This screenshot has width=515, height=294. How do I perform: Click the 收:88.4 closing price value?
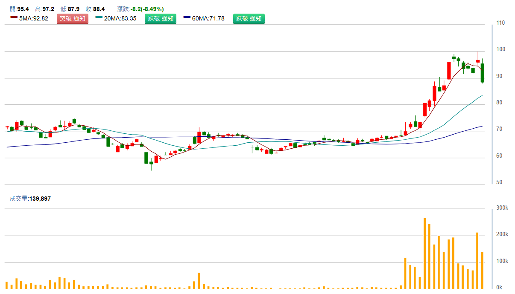pos(95,9)
